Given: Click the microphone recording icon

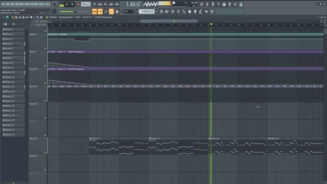Looking at the screenshot, I should (x=213, y=4).
